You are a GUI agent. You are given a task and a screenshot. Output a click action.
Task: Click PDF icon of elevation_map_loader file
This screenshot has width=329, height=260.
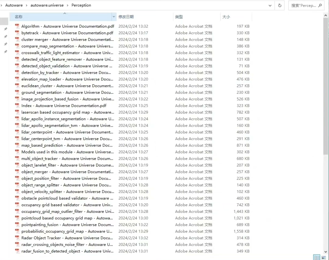(x=17, y=79)
